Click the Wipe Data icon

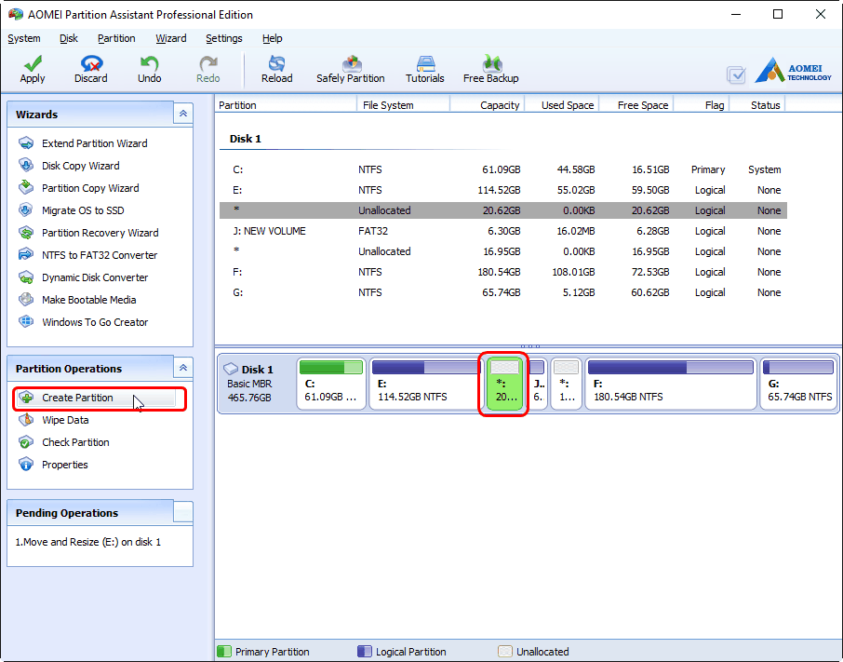coord(26,420)
